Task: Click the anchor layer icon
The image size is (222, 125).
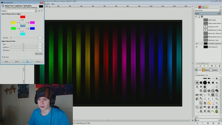Action: [x=216, y=66]
